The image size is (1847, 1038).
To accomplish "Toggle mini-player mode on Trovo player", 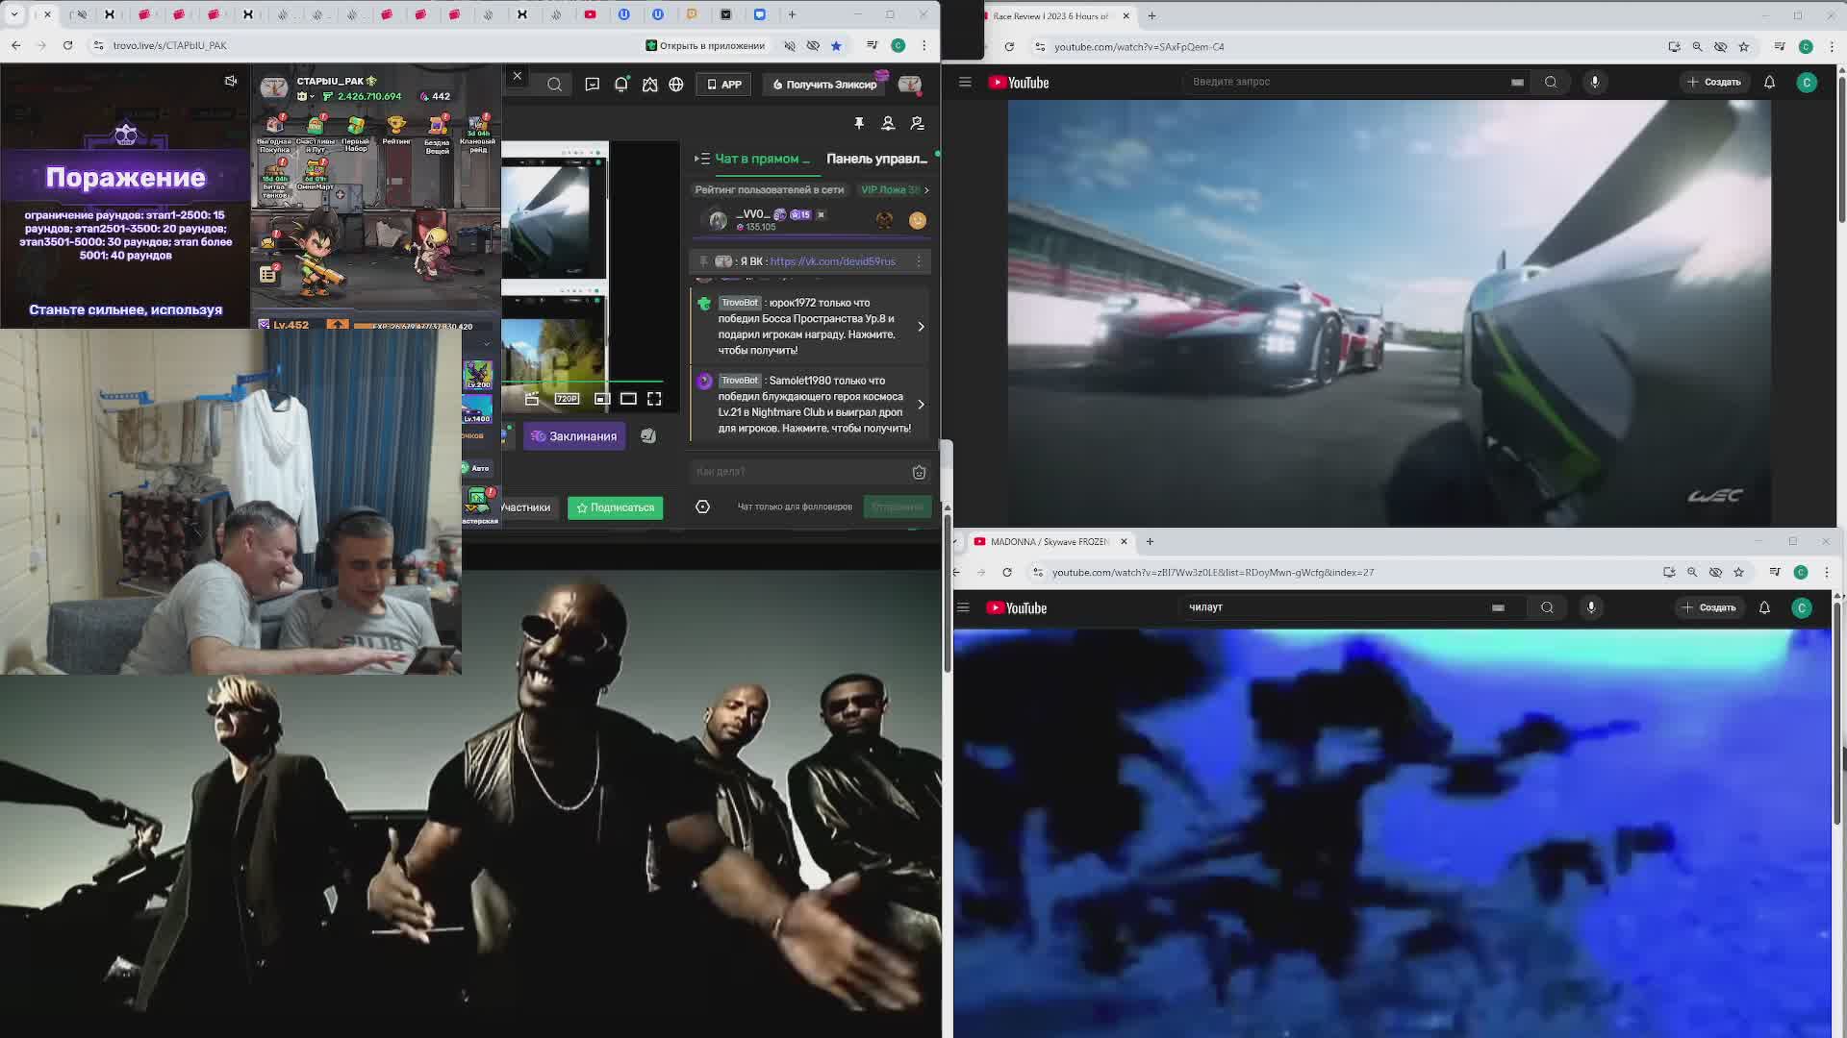I will tap(602, 399).
